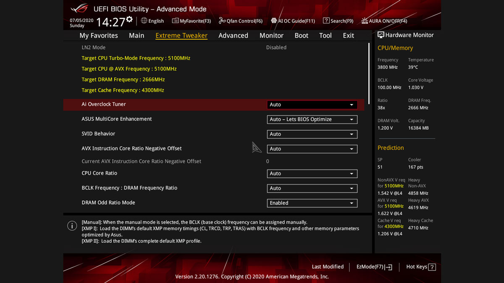Screen dimensions: 504x283
Task: Click the info icon beside help text
Action: pyautogui.click(x=72, y=226)
